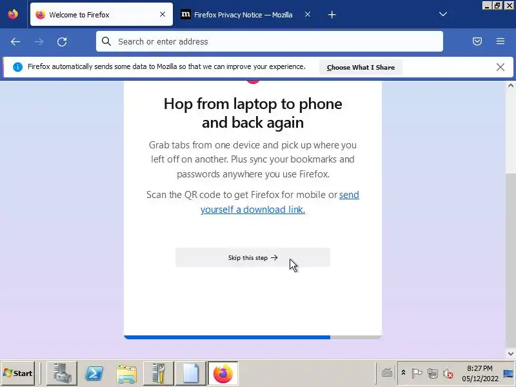The height and width of the screenshot is (387, 516).
Task: Click Action Center flag icon
Action: point(417,373)
